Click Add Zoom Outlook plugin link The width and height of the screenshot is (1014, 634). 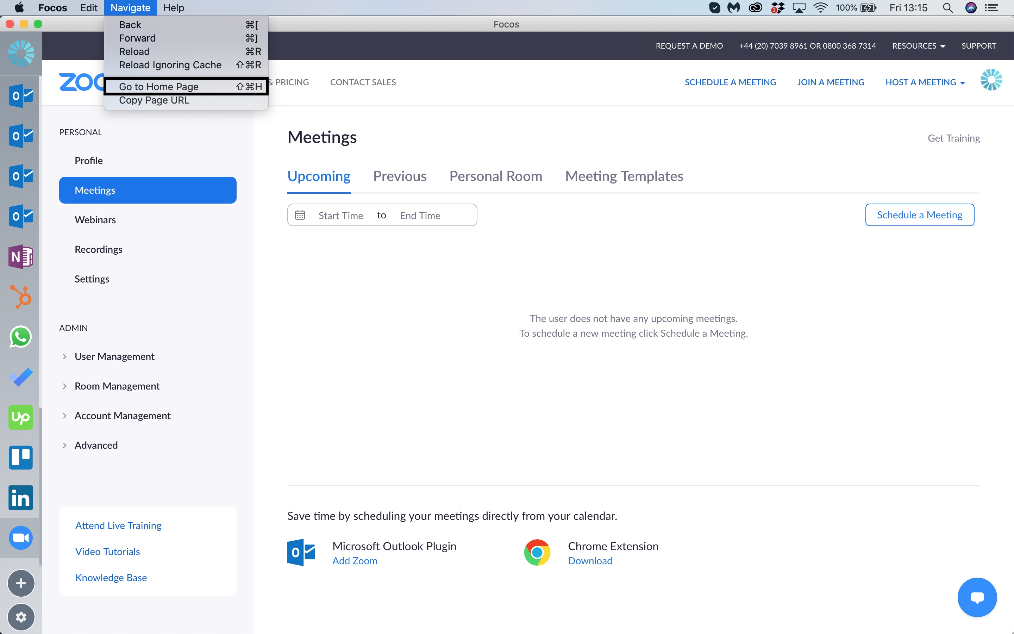(355, 561)
